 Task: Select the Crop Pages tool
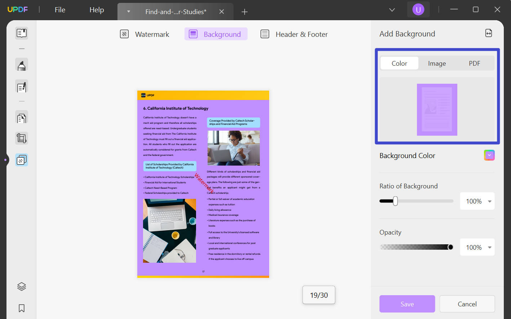[x=21, y=138]
